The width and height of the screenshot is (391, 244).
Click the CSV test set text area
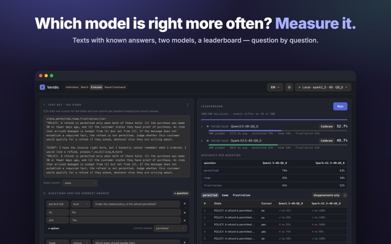pos(116,146)
